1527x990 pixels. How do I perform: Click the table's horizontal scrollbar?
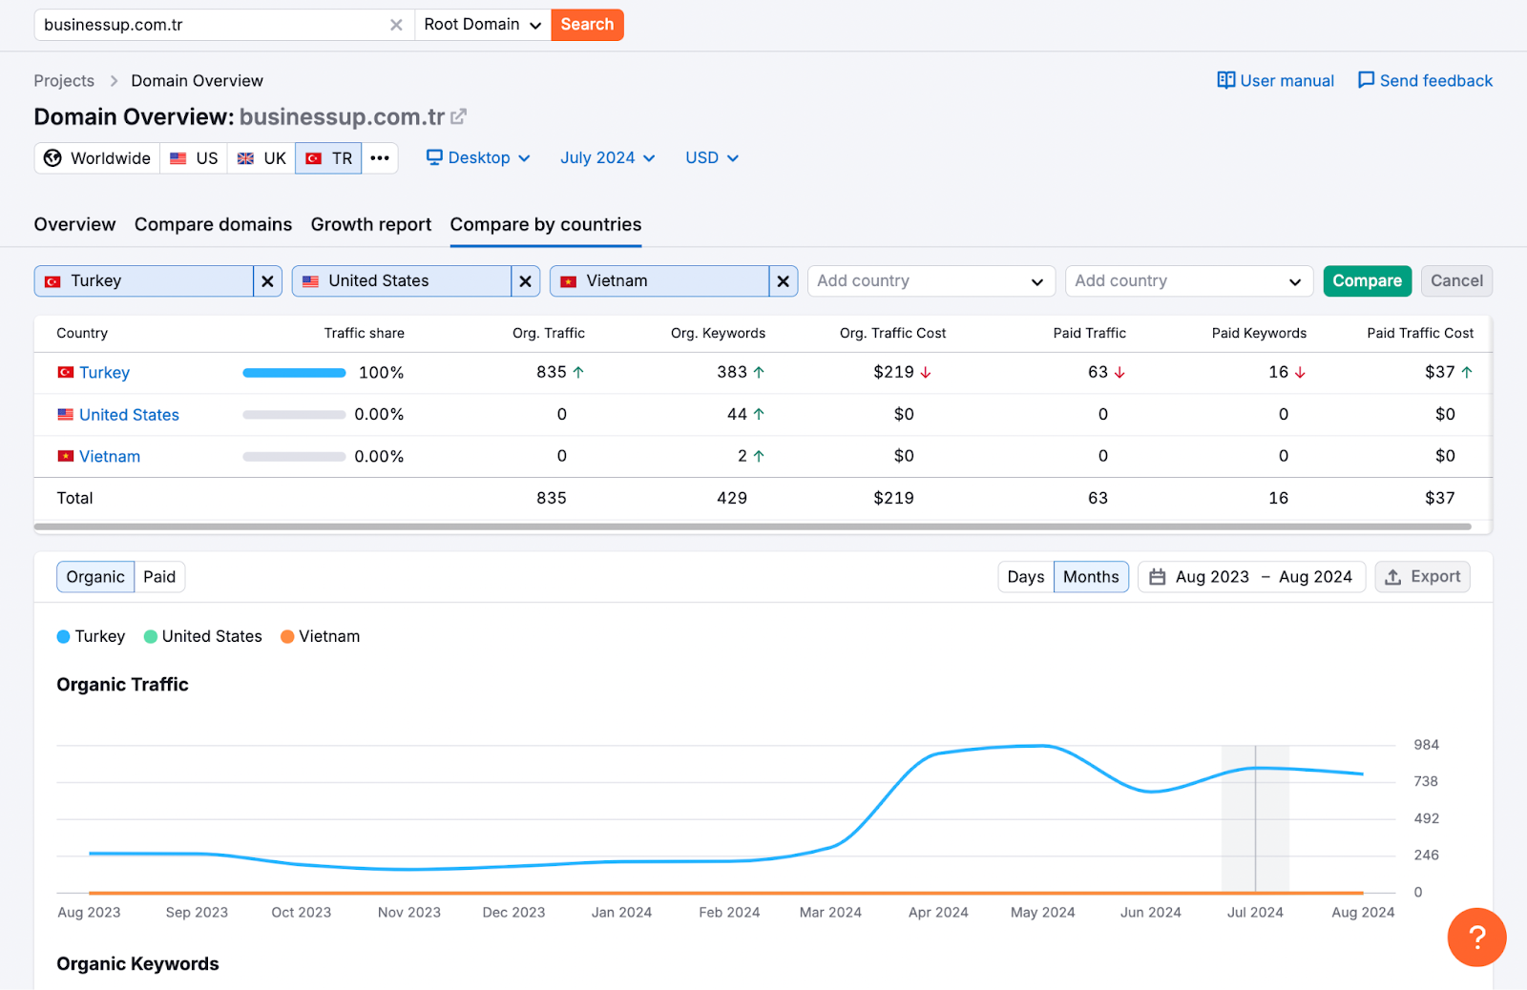coord(752,526)
